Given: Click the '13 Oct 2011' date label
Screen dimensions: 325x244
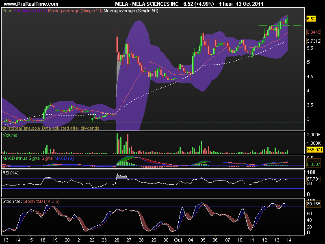Looking at the screenshot, I should 249,4.
